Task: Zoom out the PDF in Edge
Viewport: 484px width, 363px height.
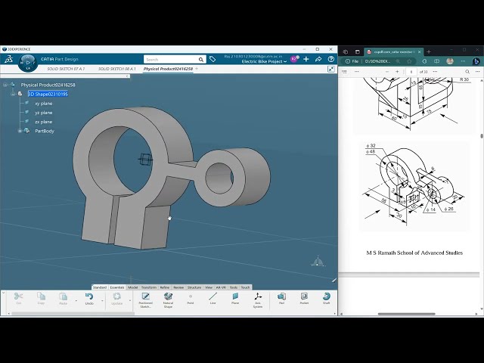Action: (x=387, y=72)
